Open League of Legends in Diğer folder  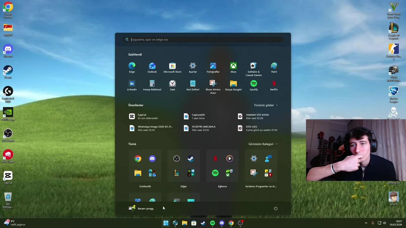[x=177, y=173]
